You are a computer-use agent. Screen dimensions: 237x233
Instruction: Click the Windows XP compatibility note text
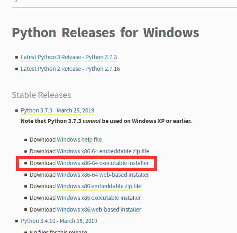click(x=106, y=121)
